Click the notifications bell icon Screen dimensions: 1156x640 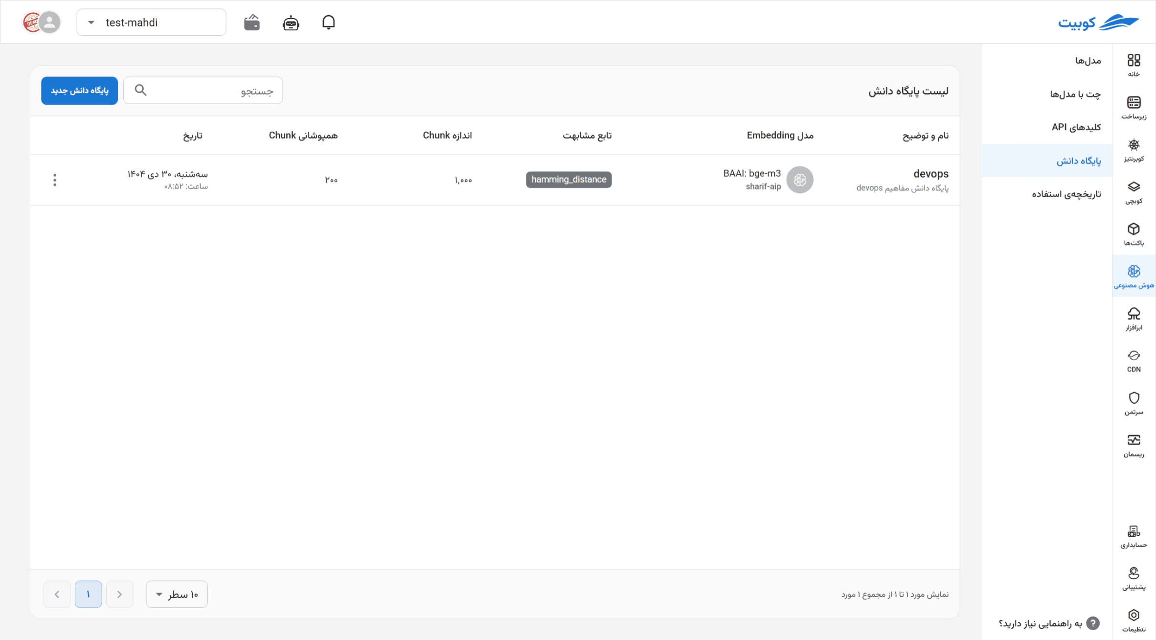click(329, 23)
